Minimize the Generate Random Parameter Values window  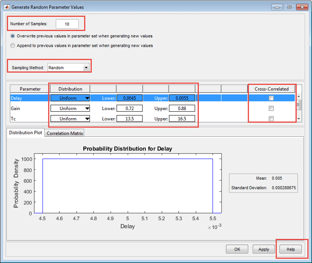(x=277, y=7)
